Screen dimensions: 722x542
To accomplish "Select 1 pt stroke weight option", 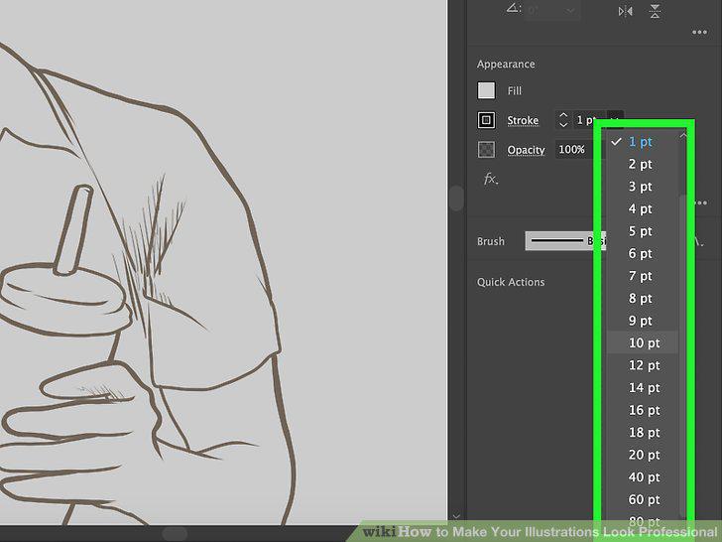I will 643,142.
